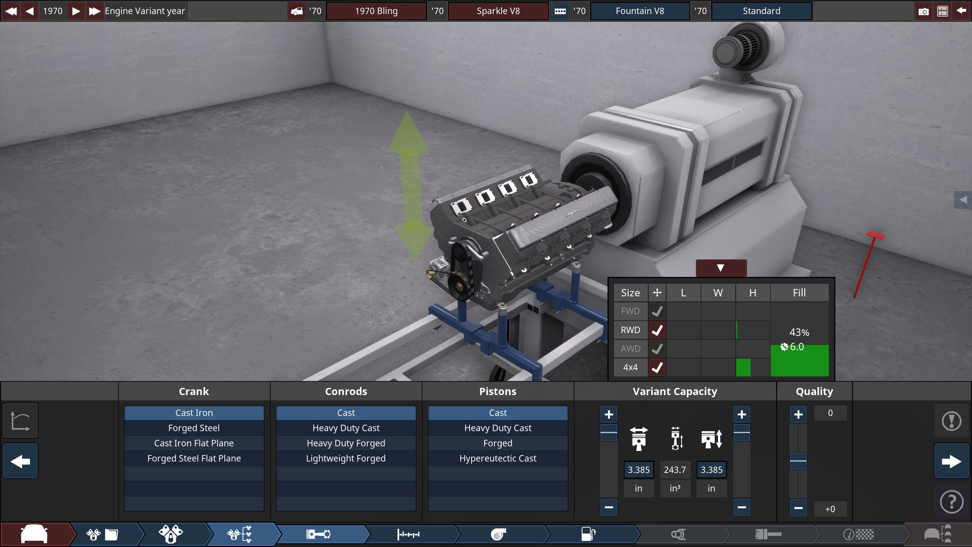Open the camera screenshot tool
Viewport: 972px width, 547px height.
tap(923, 11)
